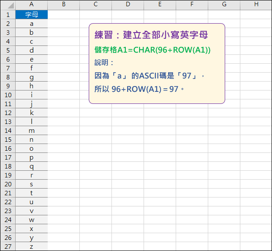Select cell containing letter j
This screenshot has height=251, width=272.
tap(31, 104)
